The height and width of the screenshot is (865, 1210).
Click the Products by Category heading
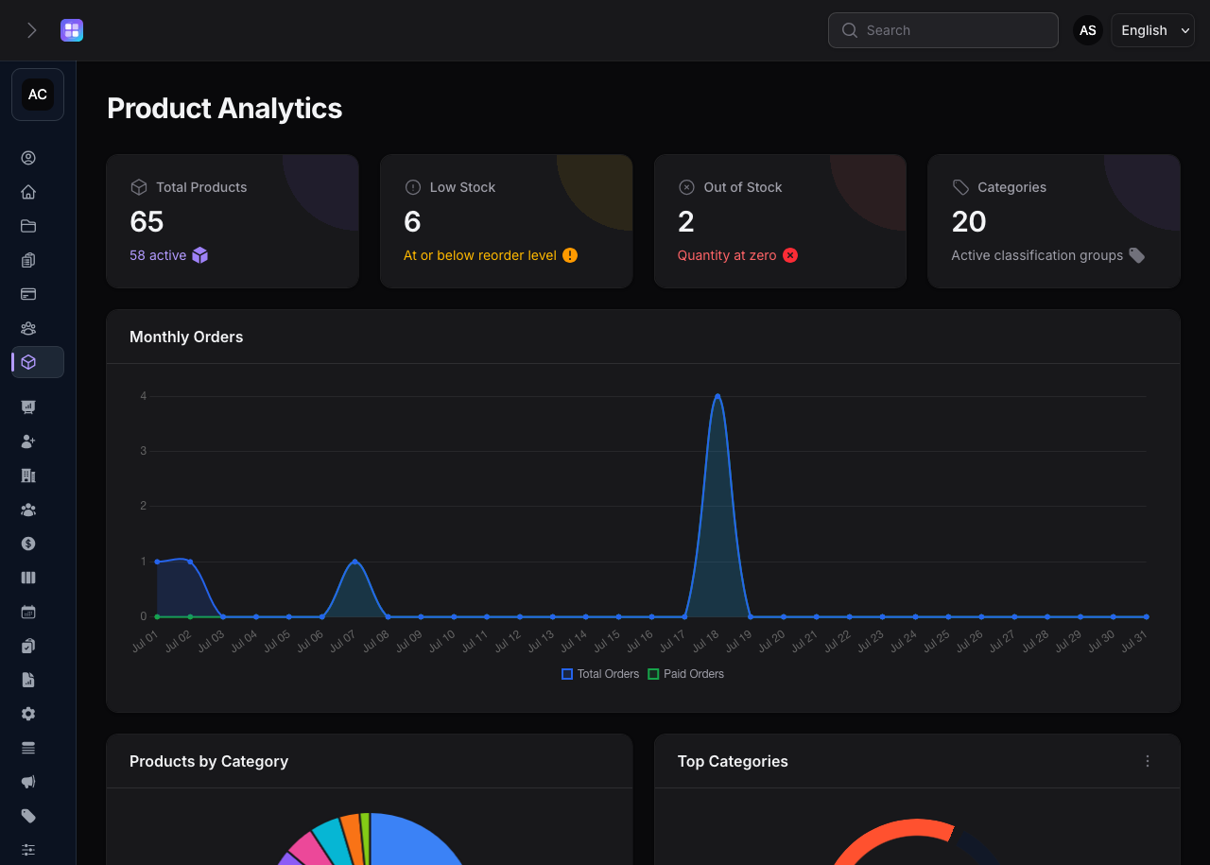tap(209, 761)
